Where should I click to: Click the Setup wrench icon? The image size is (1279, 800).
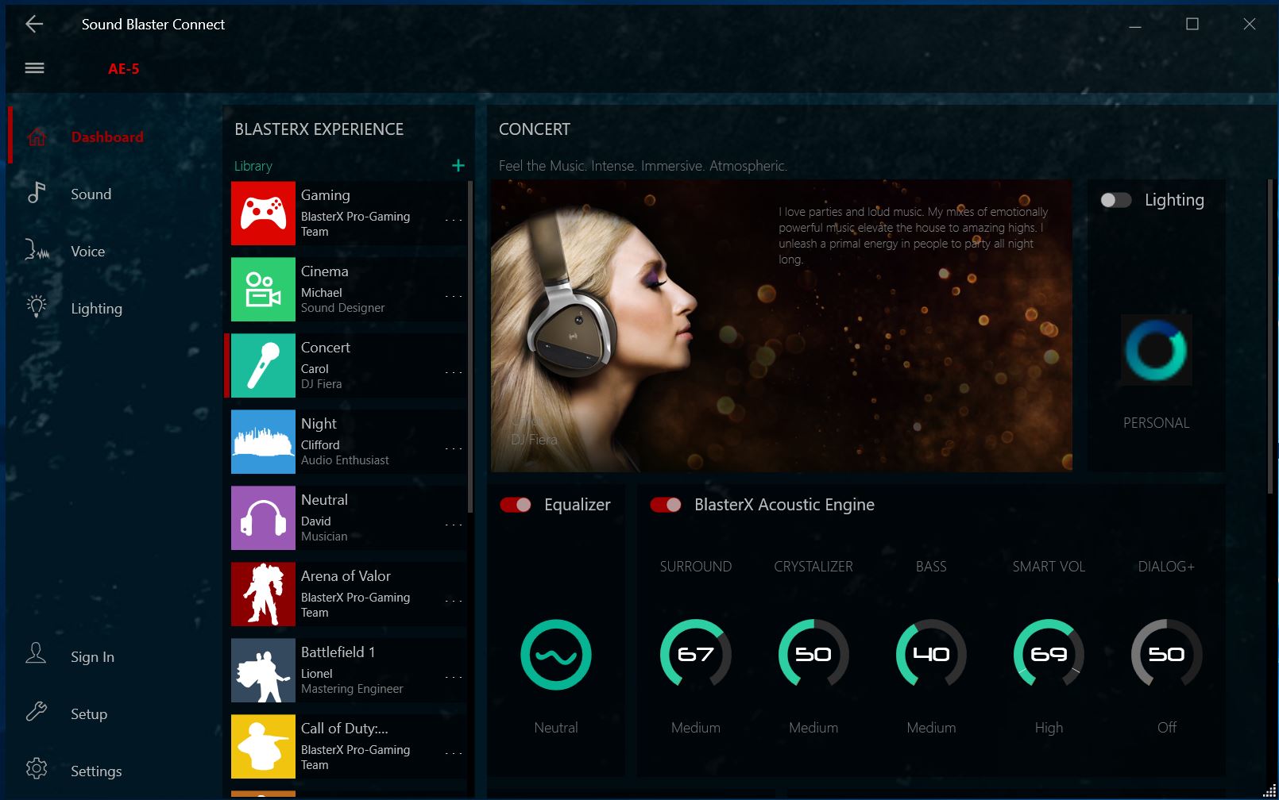[x=37, y=711]
